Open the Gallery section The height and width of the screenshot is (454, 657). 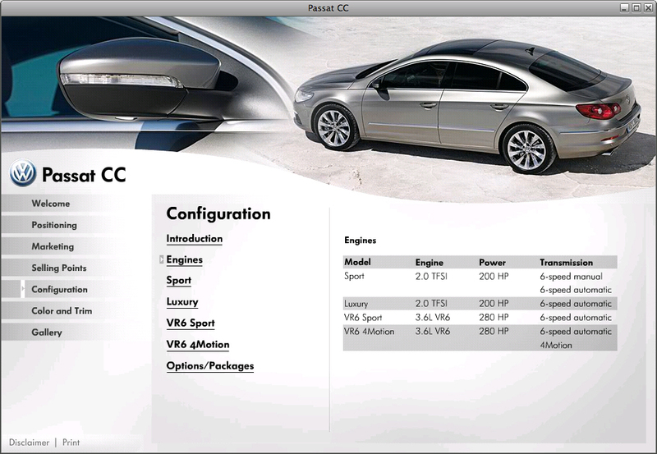click(x=47, y=332)
